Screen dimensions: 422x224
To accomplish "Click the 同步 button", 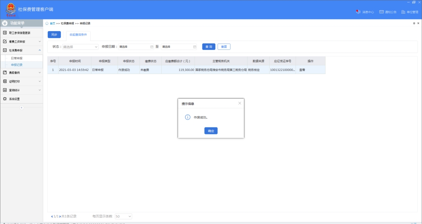I will click(x=54, y=35).
